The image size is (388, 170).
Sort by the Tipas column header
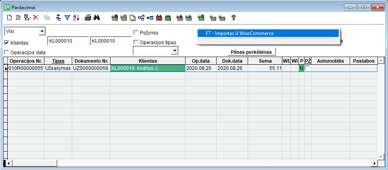(58, 61)
